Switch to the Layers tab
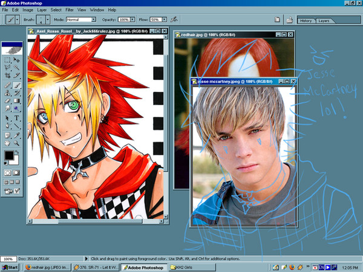 [x=324, y=21]
